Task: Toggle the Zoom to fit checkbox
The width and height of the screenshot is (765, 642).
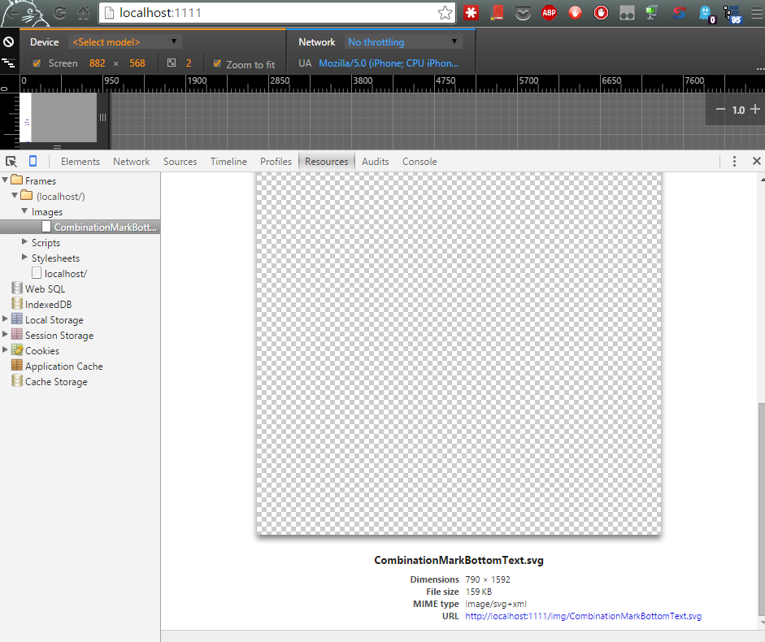Action: 217,63
